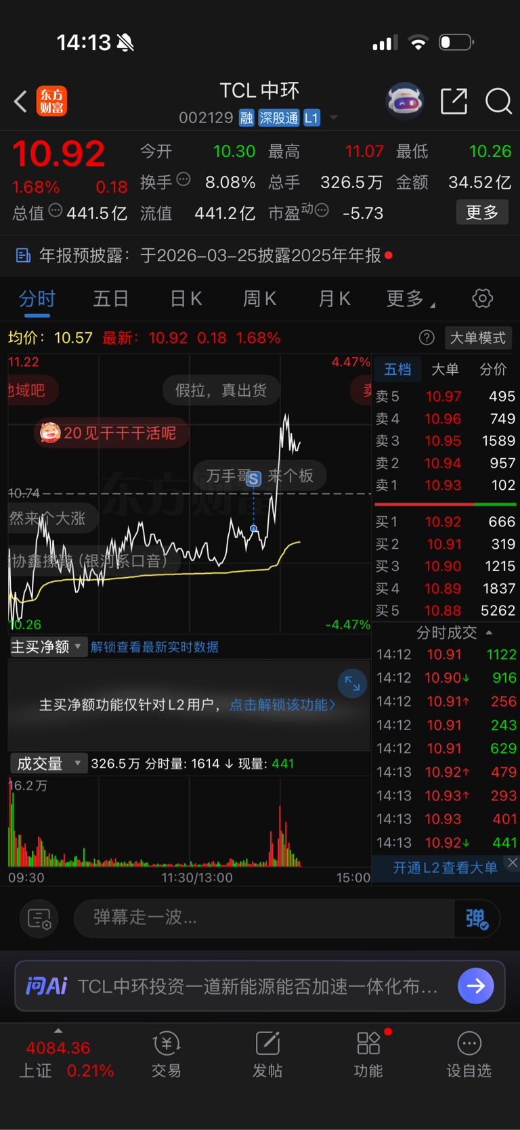This screenshot has height=1130, width=520.
Task: Open the 主买净额 indicator dropdown
Action: (48, 647)
